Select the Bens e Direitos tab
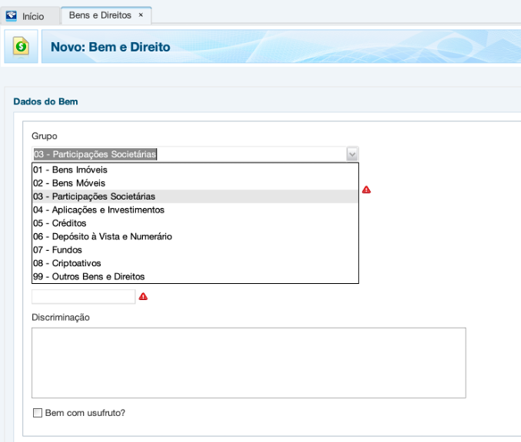Screen dimensions: 521x442 (100, 15)
